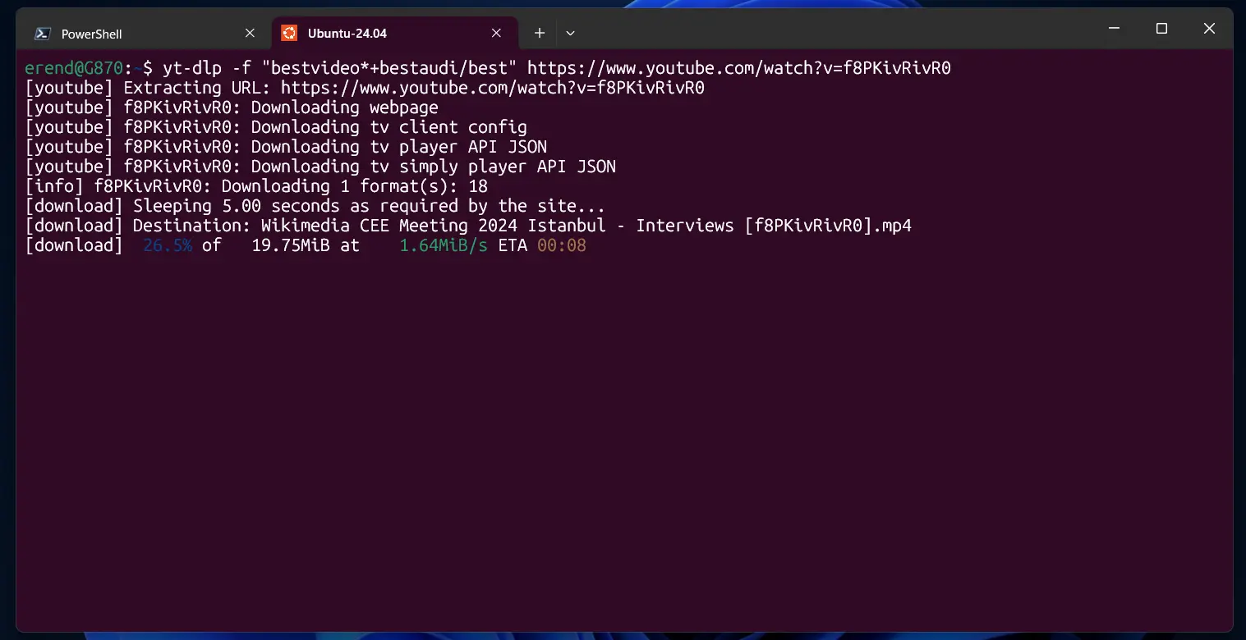The image size is (1246, 640).
Task: Click the PowerShell tab icon
Action: 42,34
